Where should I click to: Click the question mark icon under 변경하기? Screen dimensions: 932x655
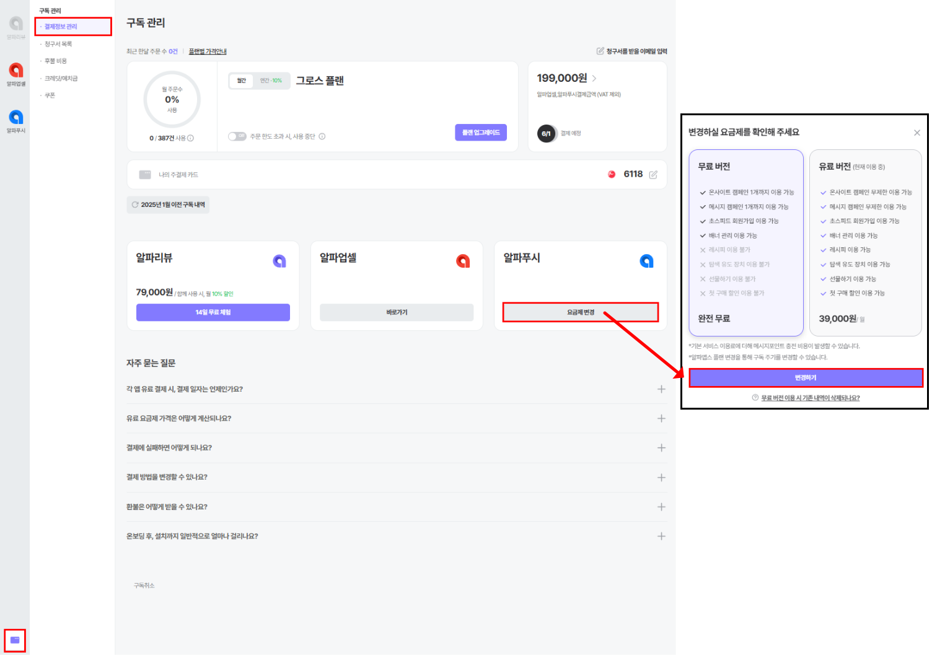pos(755,398)
